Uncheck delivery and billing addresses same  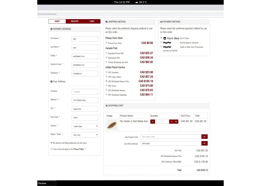51,143
